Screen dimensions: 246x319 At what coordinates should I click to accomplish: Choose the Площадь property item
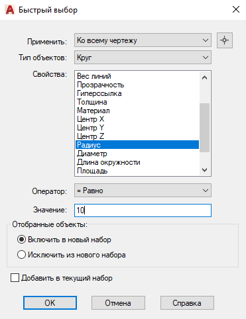point(137,171)
